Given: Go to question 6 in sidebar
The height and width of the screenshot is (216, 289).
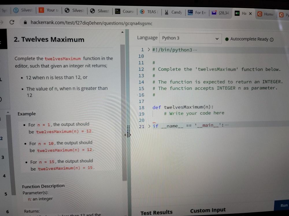Looking at the screenshot, I should tap(8, 212).
